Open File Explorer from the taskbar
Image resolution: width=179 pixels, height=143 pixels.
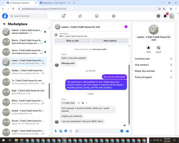point(16,140)
